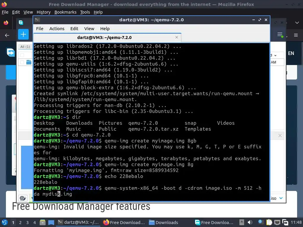This screenshot has height=227, width=303.
Task: Click 'Free Download Manager features' heading
Action: (x=81, y=206)
